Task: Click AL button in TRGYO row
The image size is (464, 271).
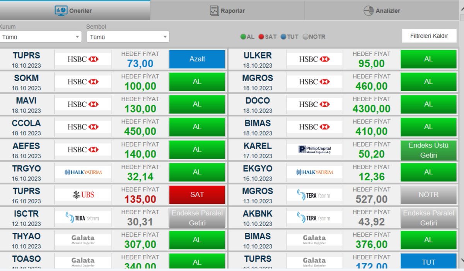Action: pos(197,172)
